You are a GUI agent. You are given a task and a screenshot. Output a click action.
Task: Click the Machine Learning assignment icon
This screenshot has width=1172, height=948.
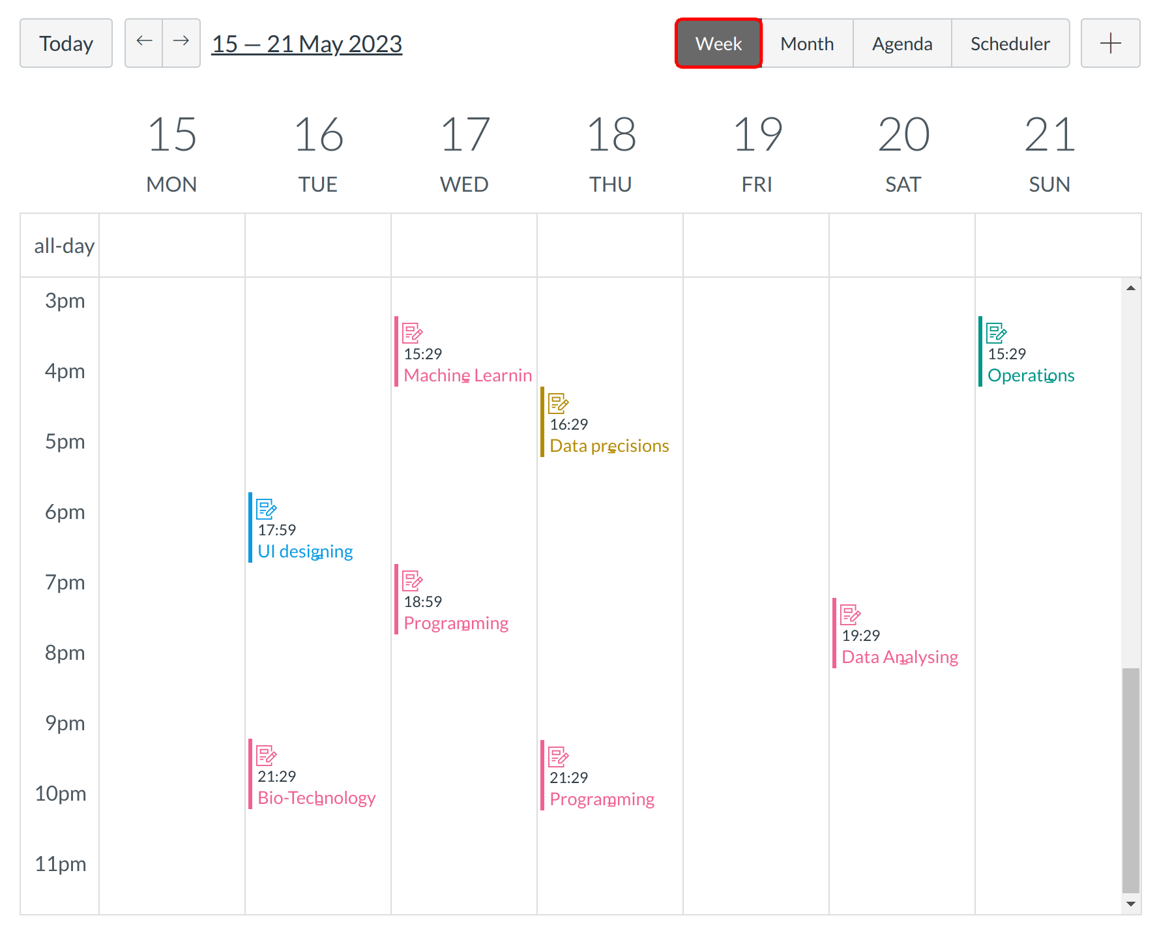tap(412, 333)
